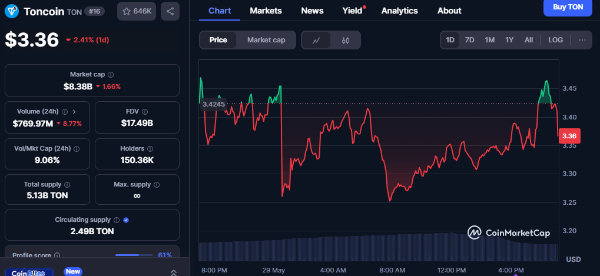Show Total supply info icon
Viewport: 600px width, 276px height.
tap(67, 185)
